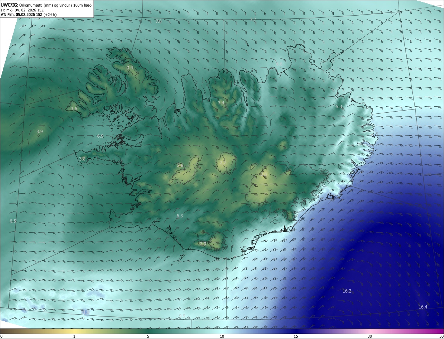This screenshot has height=339, width=444.
Task: Click the color scale label 0
Action: tap(1, 336)
